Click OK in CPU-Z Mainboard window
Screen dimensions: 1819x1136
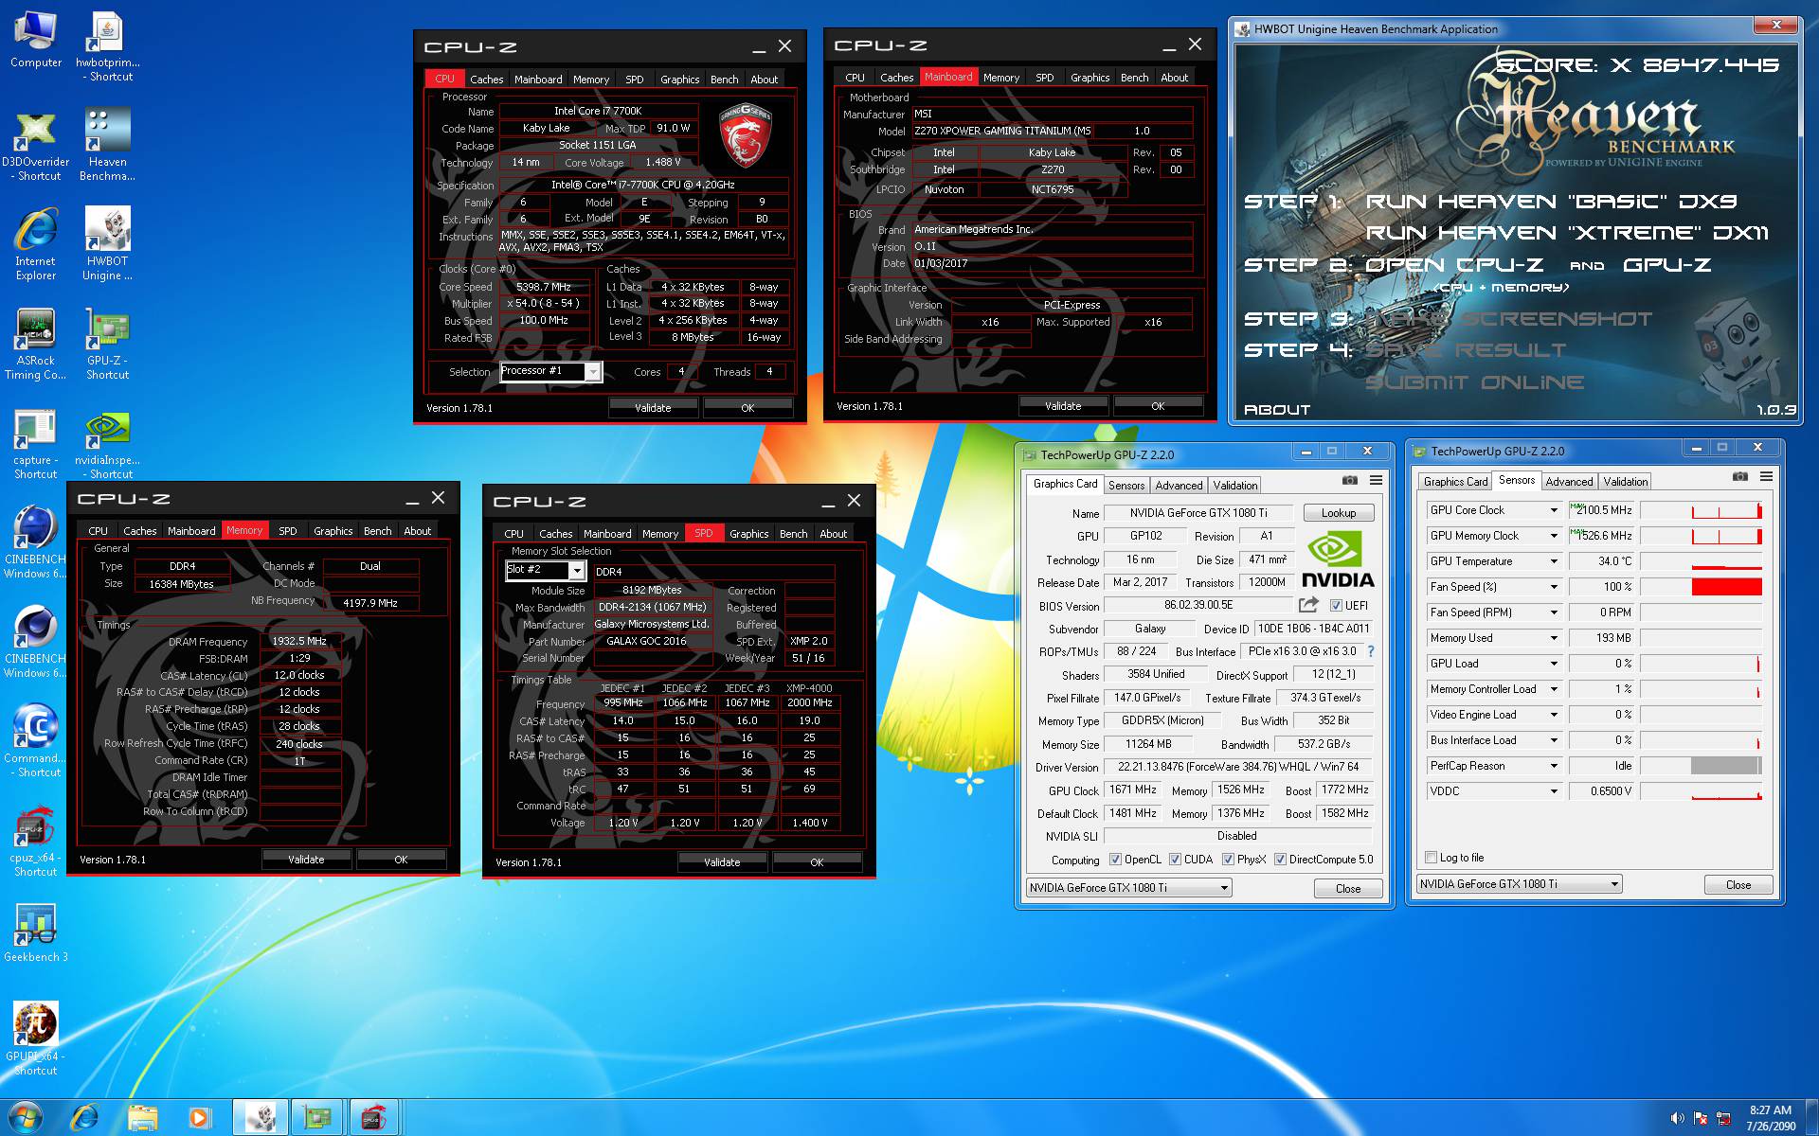point(1158,406)
